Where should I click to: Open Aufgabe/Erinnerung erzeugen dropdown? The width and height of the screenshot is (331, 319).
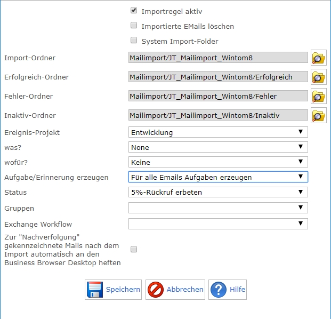coord(218,177)
